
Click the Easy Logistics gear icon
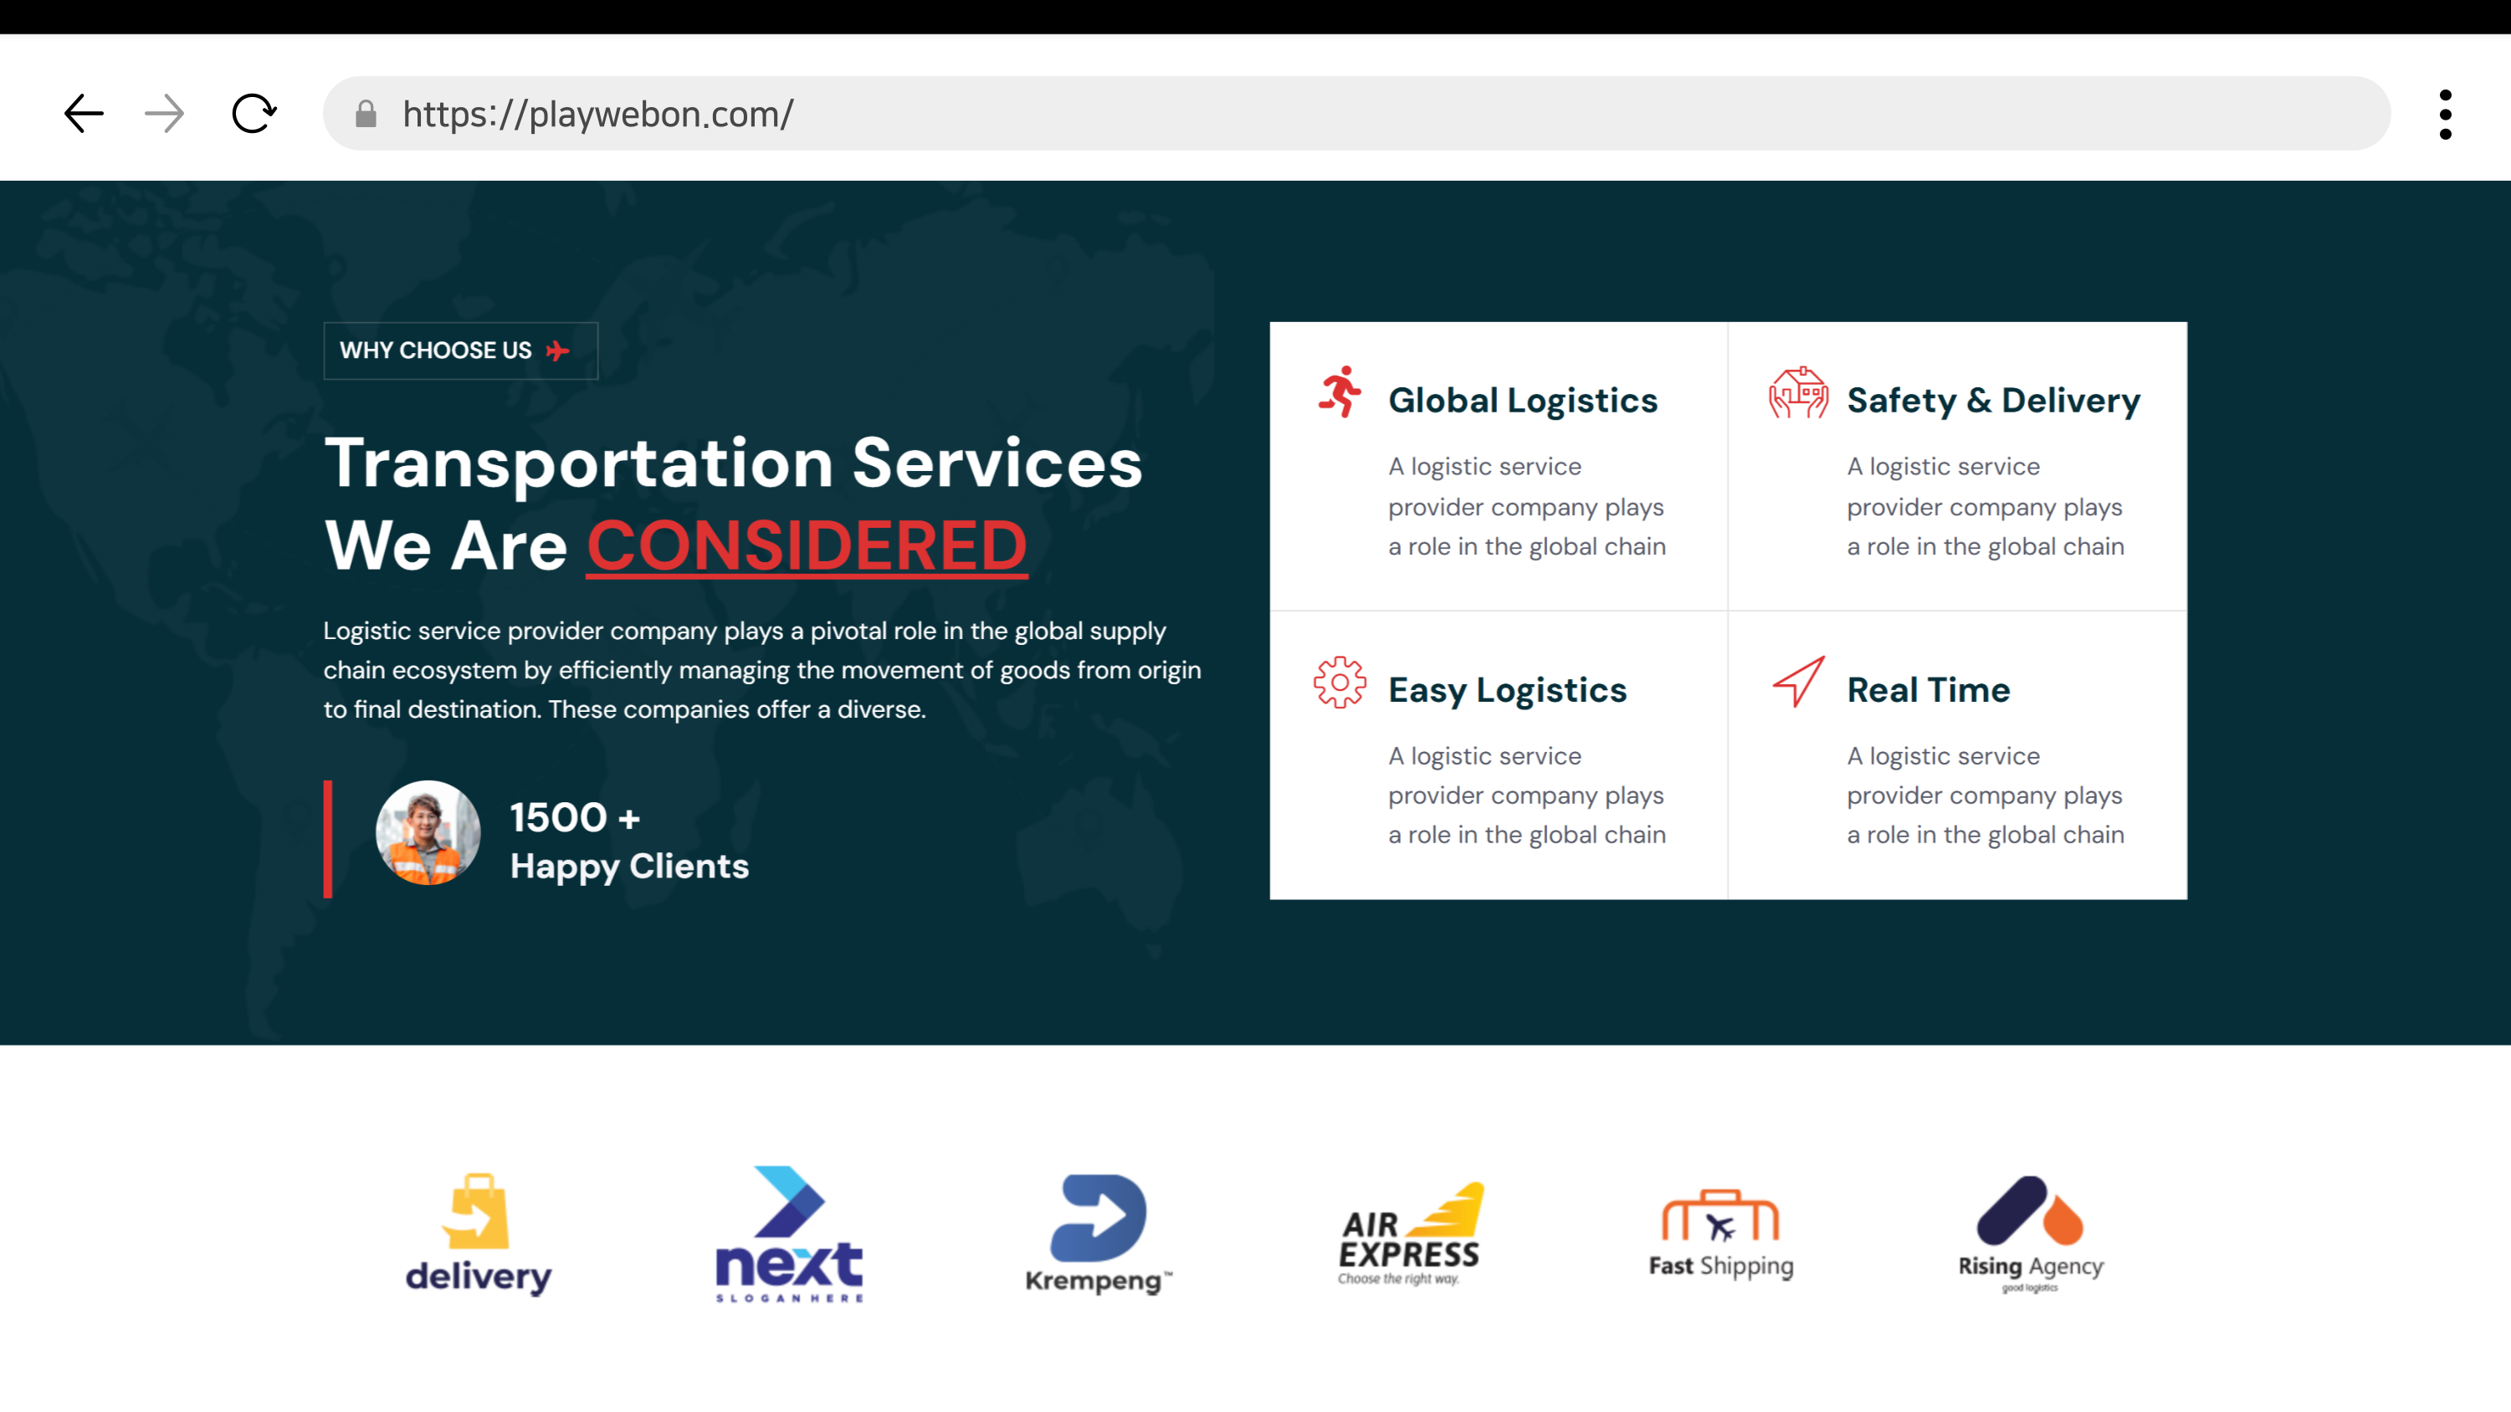(1340, 682)
